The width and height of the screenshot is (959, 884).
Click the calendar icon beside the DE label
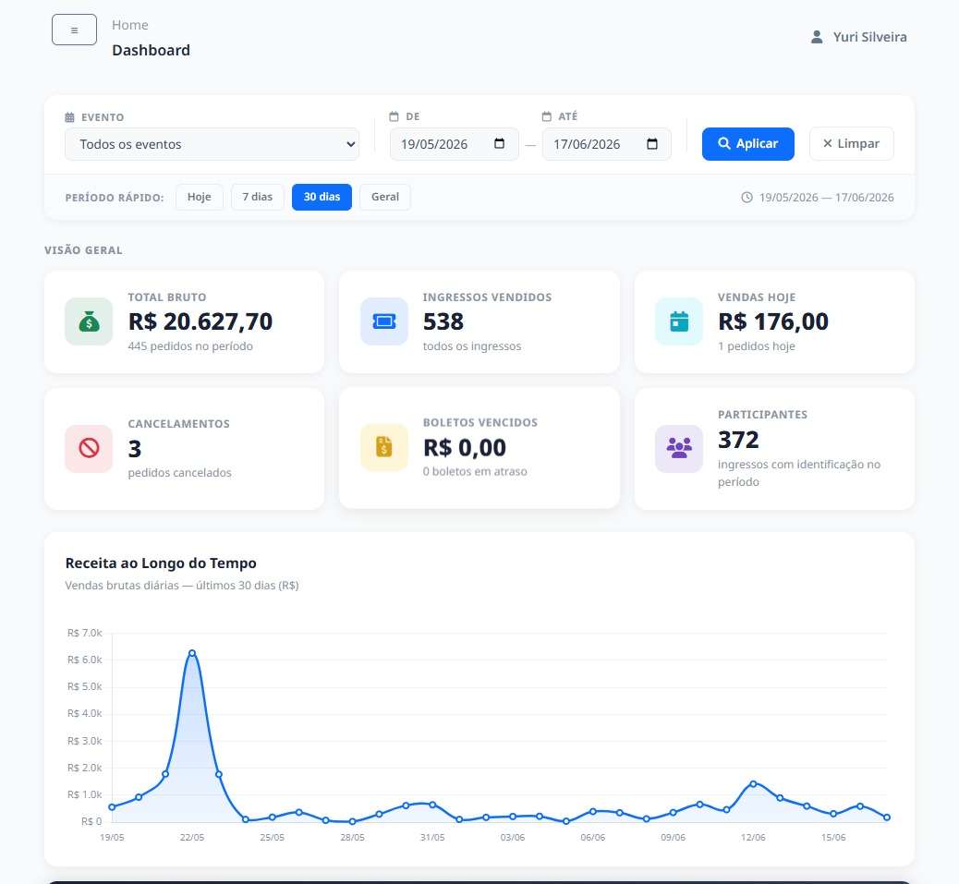click(x=394, y=116)
